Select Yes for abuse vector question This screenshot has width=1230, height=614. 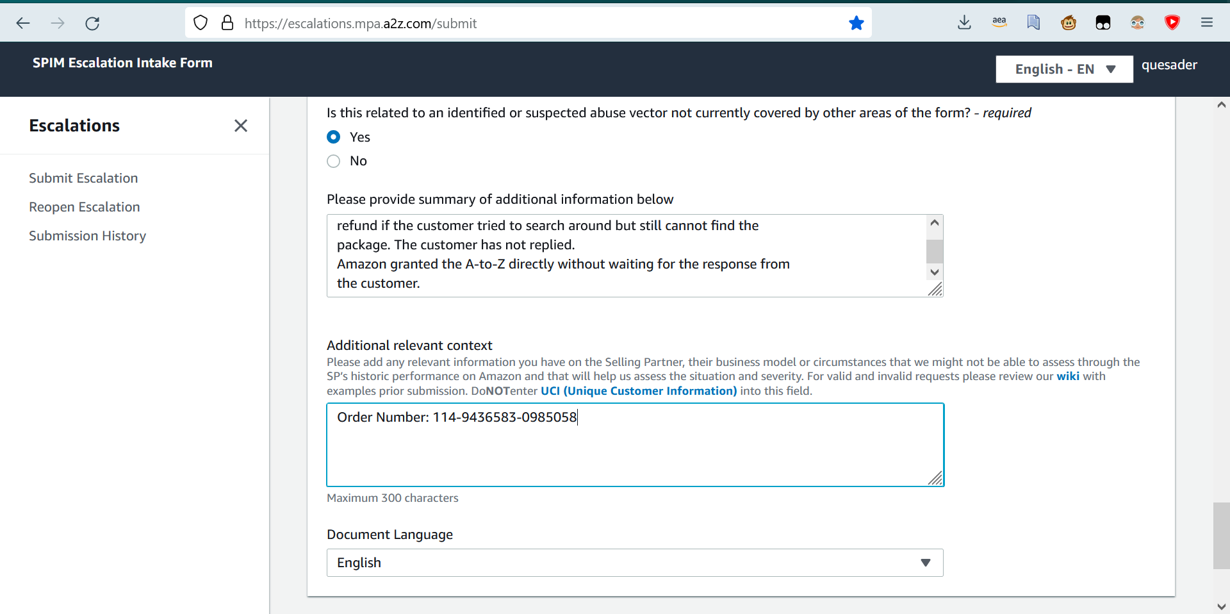(x=334, y=137)
